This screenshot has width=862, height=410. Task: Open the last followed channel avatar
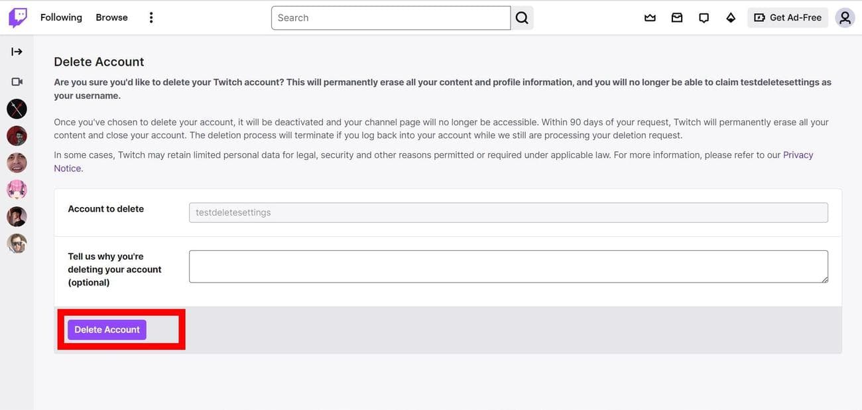(17, 243)
